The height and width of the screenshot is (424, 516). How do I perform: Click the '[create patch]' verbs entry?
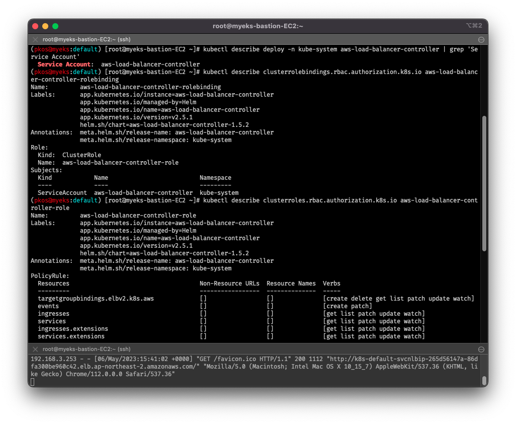(348, 306)
